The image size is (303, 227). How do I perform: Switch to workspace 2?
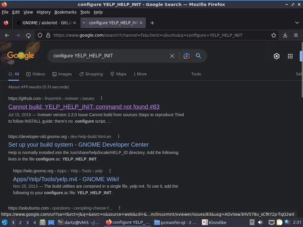point(20,223)
